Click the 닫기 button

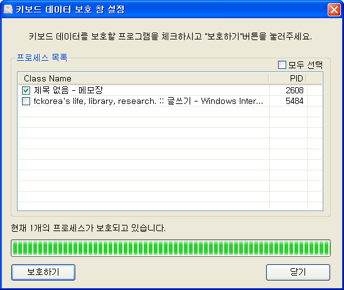coord(298,272)
